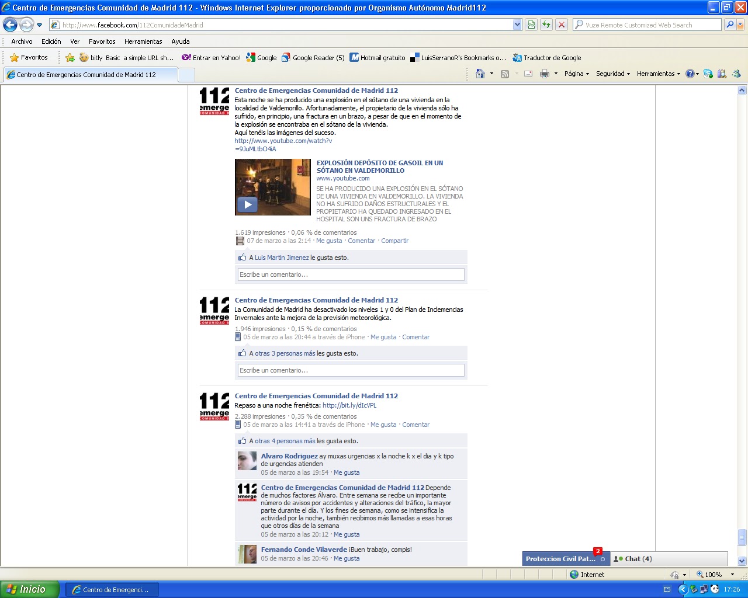Image resolution: width=748 pixels, height=598 pixels.
Task: Expand the address bar URL history dropdown
Action: (517, 25)
